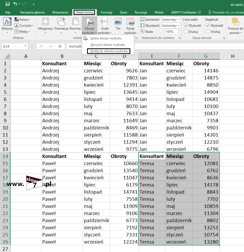This screenshot has width=244, height=252.
Task: Open the Skalowanie do rozmiaru dialog launcher
Action: pos(180,38)
